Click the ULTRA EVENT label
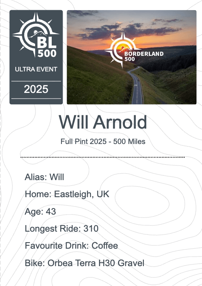The width and height of the screenshot is (202, 286). pos(36,69)
